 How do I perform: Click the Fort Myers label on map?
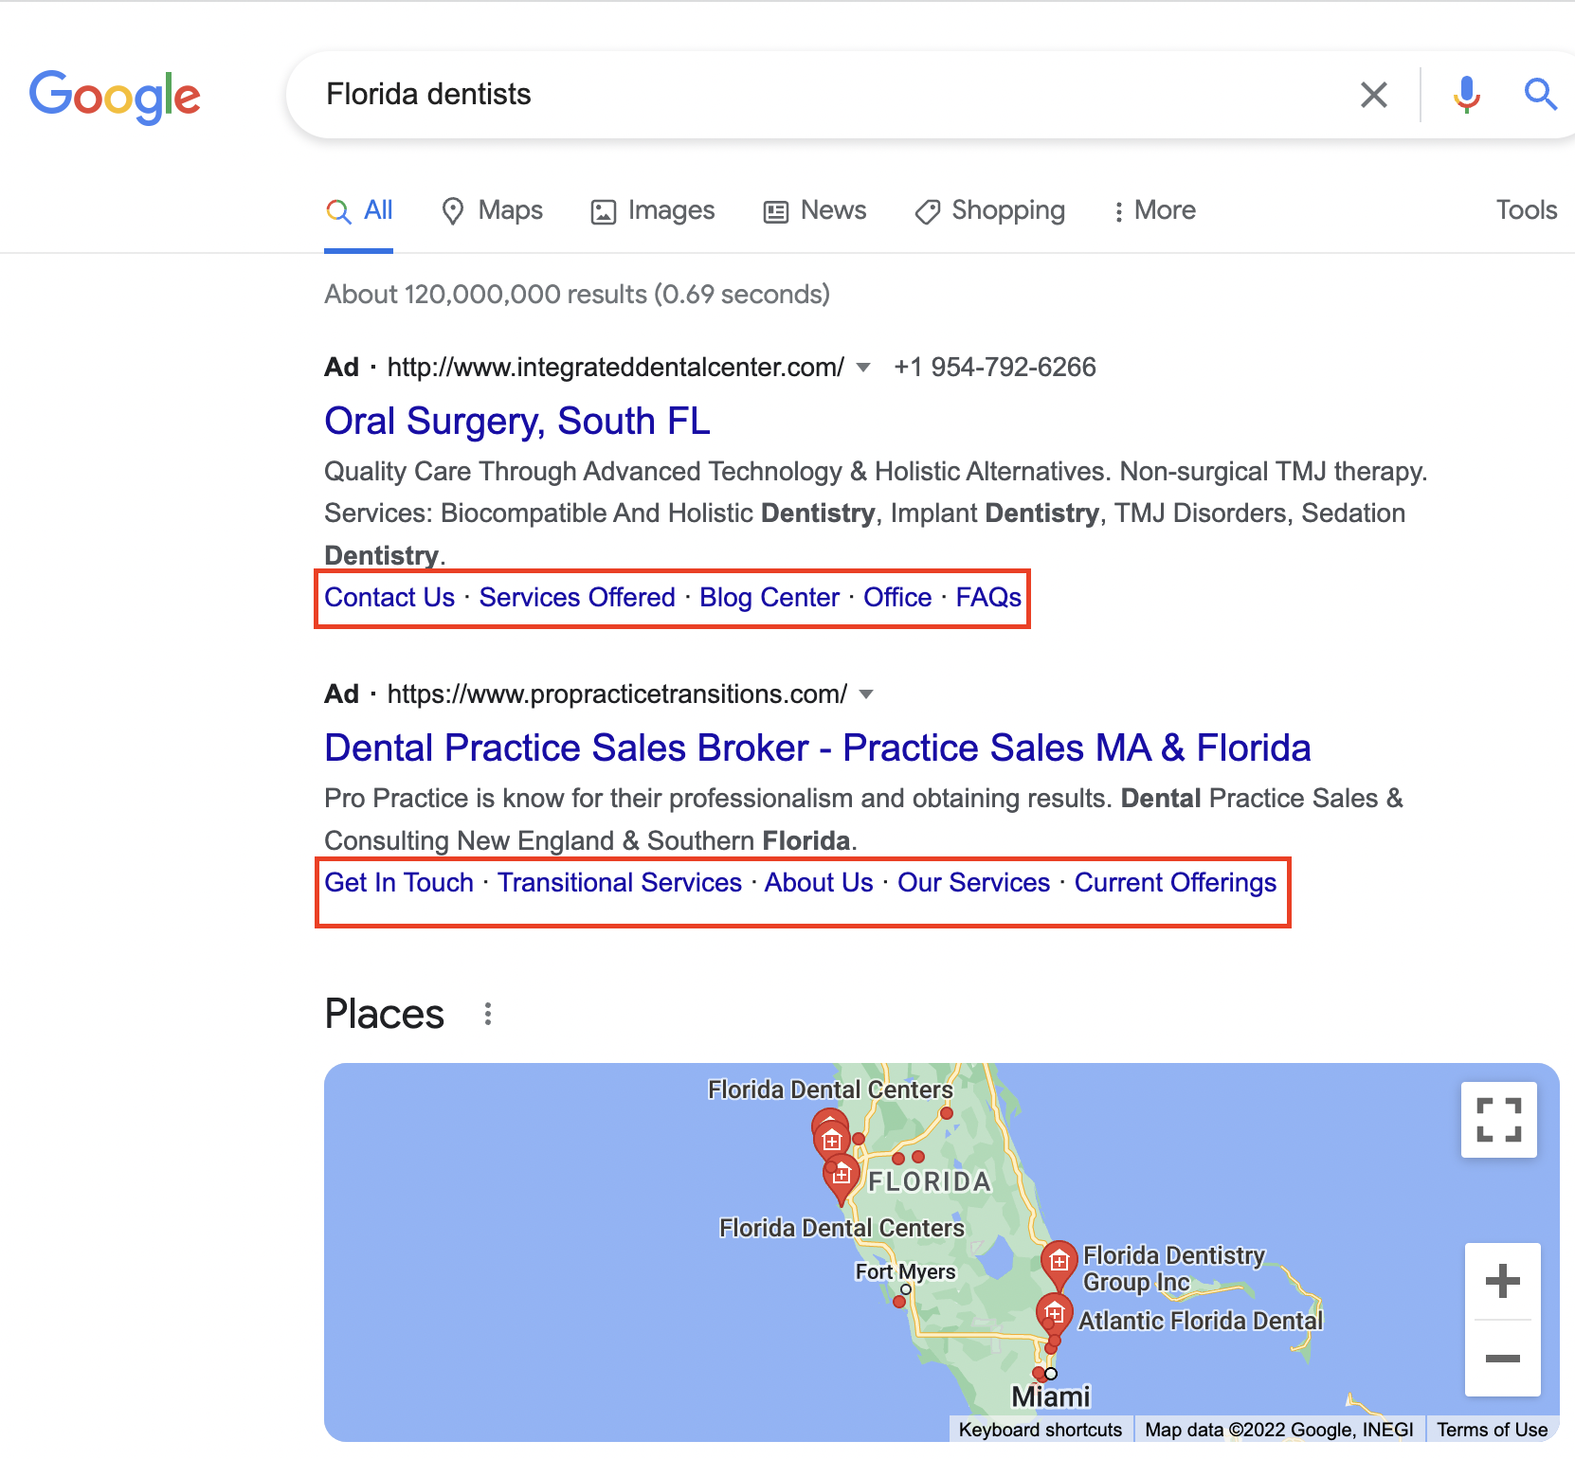[x=906, y=1271]
